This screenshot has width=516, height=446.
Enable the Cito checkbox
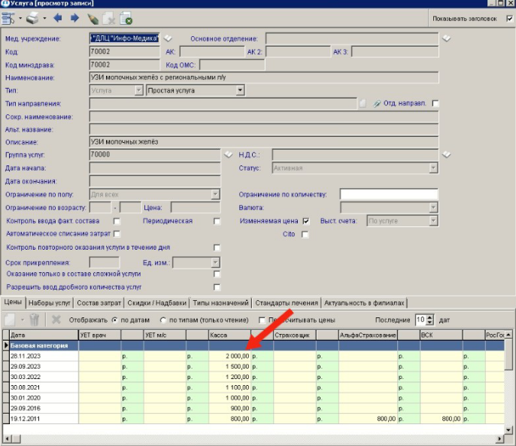pos(305,235)
